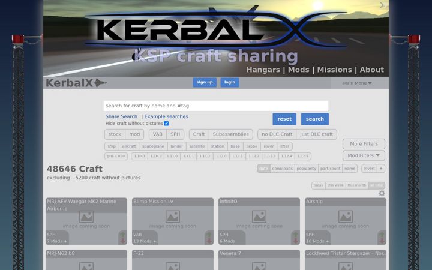This screenshot has width=432, height=270.
Task: Open the settings gear above craft cards
Action: [382, 193]
